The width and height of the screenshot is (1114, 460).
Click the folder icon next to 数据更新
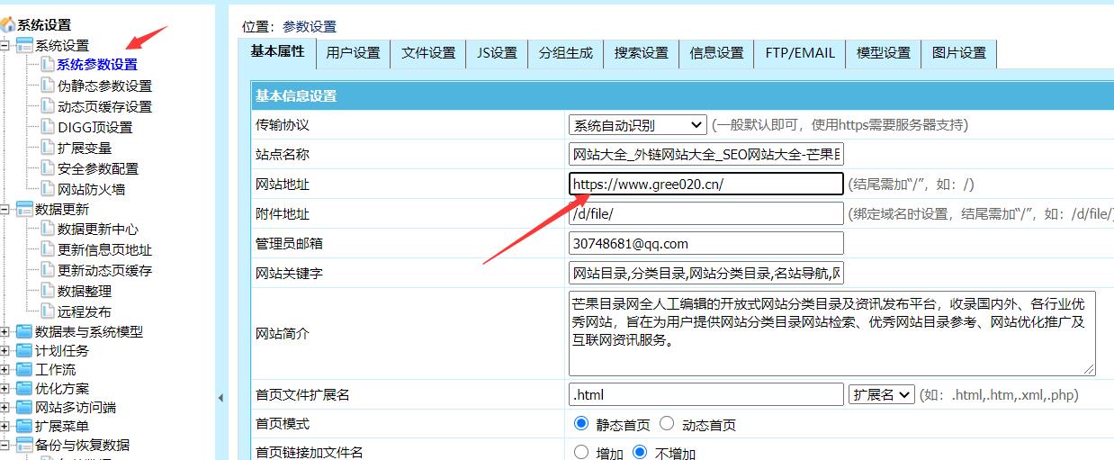tap(24, 210)
